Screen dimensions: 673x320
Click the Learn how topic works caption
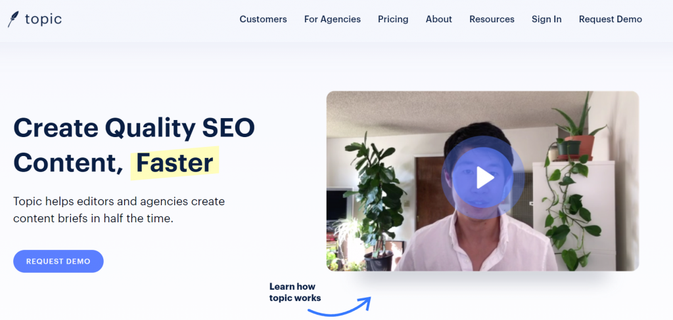(295, 292)
